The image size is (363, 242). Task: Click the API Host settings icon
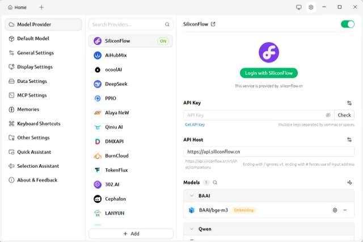click(x=349, y=140)
